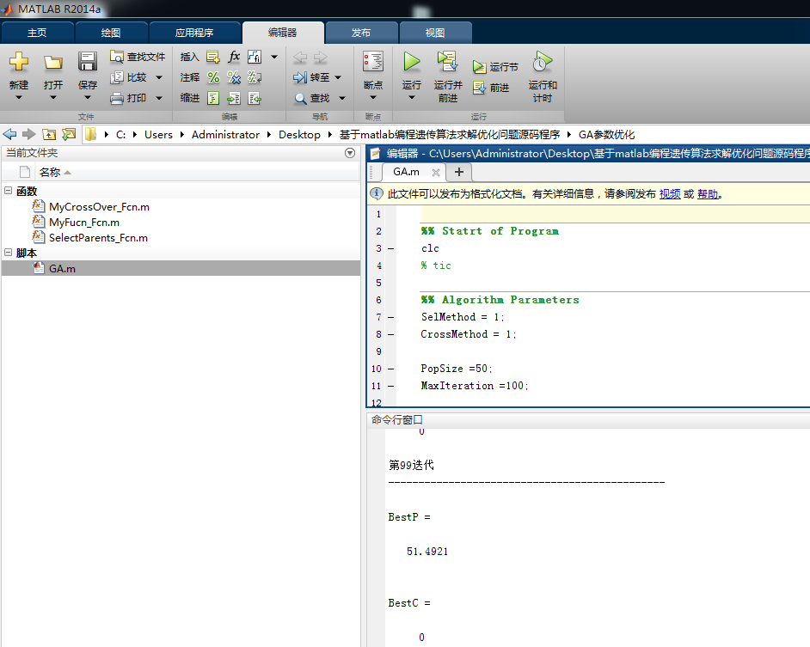Switch to the Apps (应用程序) tab

point(194,33)
